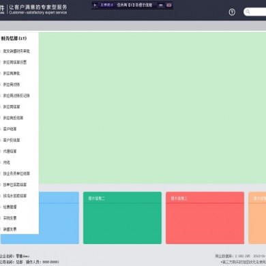Open 供应商反结算 menu item
This screenshot has width=266, height=266.
click(x=13, y=118)
